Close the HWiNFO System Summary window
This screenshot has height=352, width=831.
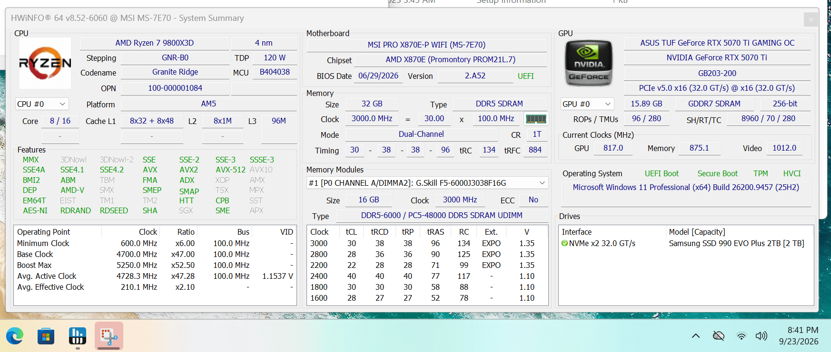click(811, 19)
